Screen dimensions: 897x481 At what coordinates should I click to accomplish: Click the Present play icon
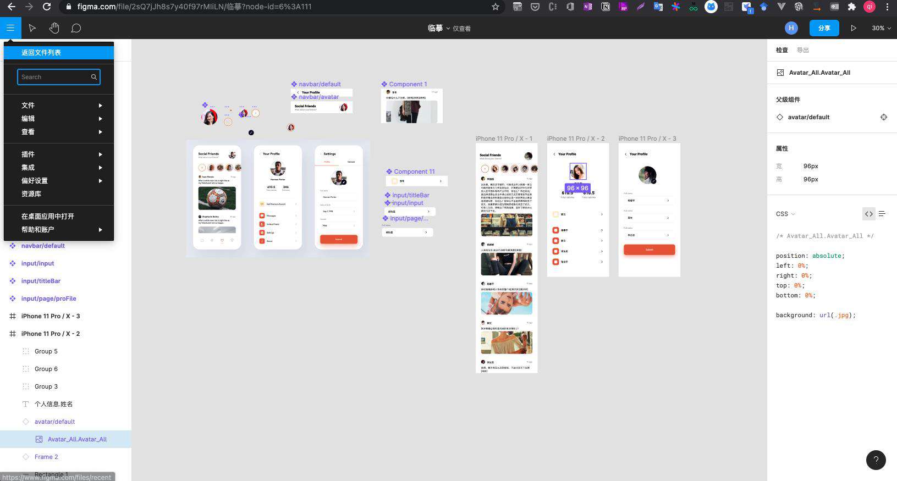pyautogui.click(x=854, y=28)
